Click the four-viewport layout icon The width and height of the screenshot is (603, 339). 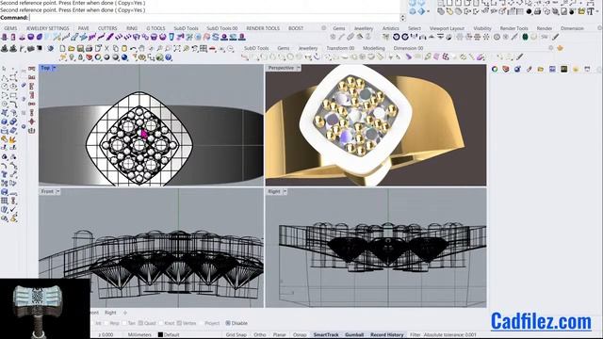pos(204,49)
